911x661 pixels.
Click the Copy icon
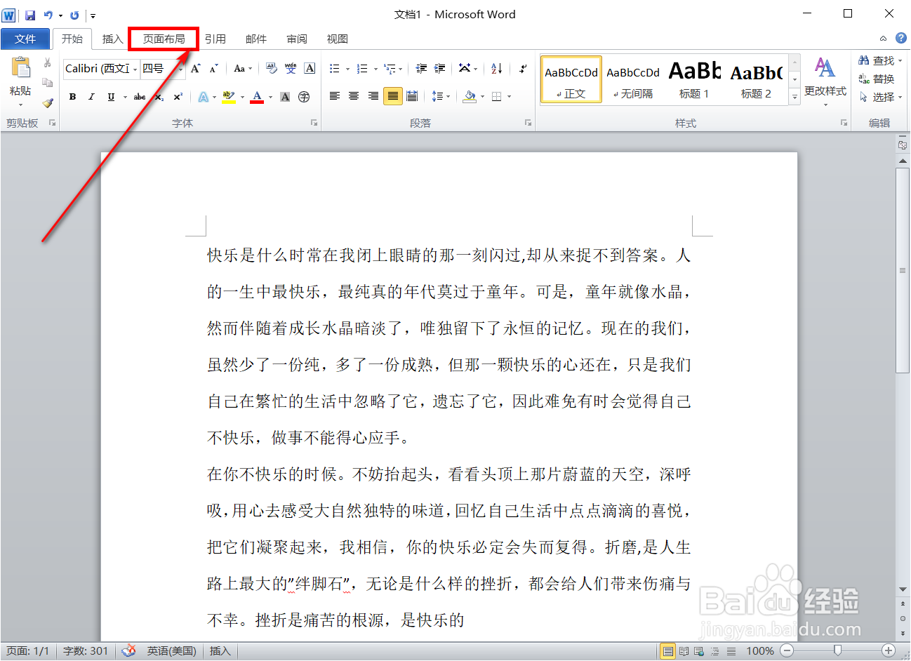[48, 83]
